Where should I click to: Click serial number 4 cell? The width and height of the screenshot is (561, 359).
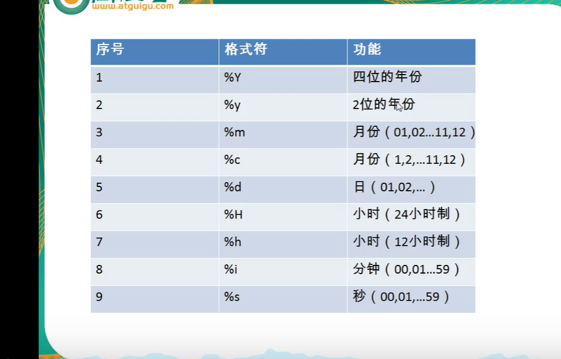(155, 163)
